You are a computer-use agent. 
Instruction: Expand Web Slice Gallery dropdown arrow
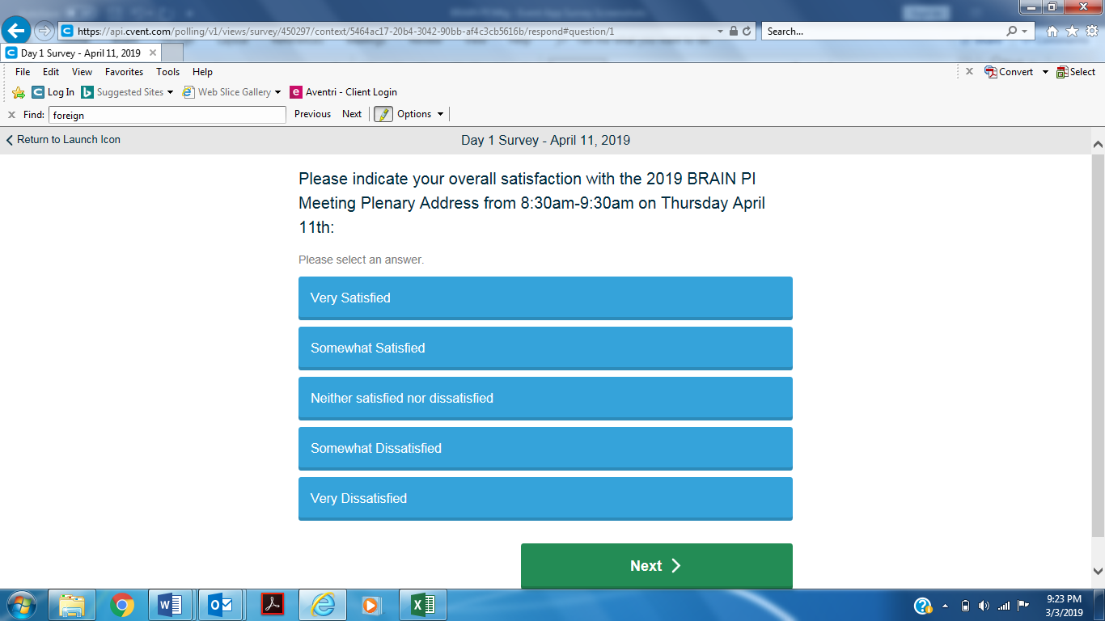[278, 92]
